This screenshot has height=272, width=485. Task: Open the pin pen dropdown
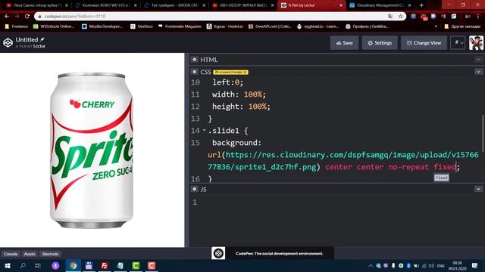(x=458, y=43)
